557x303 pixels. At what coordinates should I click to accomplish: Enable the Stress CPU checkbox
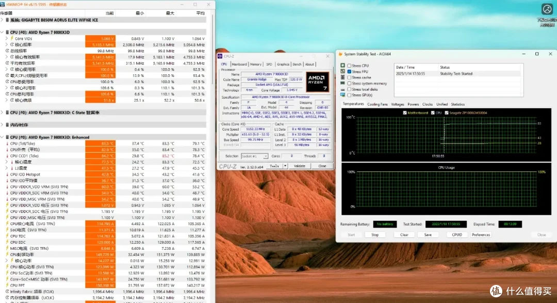[x=349, y=66]
